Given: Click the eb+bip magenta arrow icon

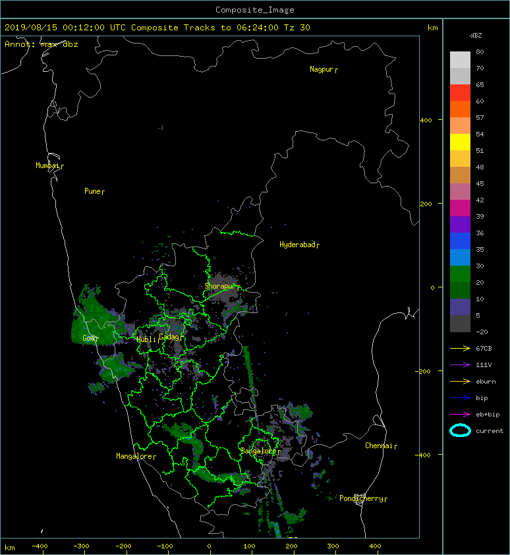Looking at the screenshot, I should point(460,415).
